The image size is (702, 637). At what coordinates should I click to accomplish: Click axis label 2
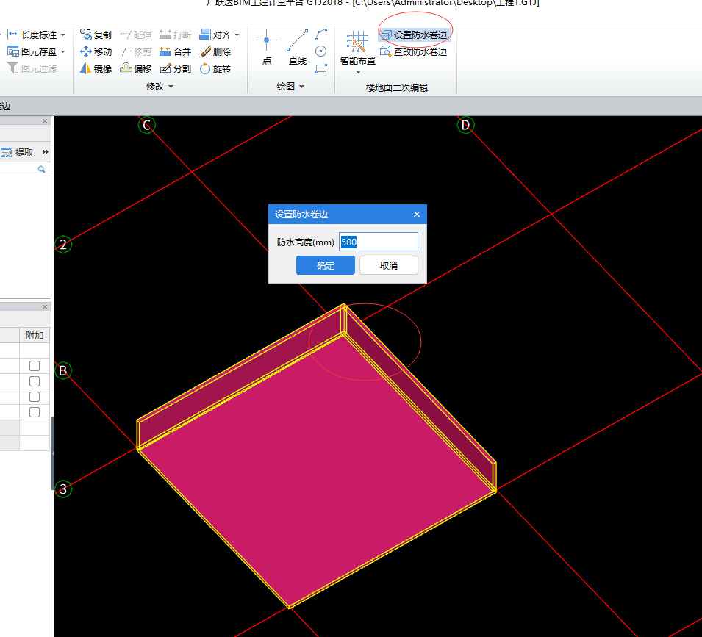(63, 244)
